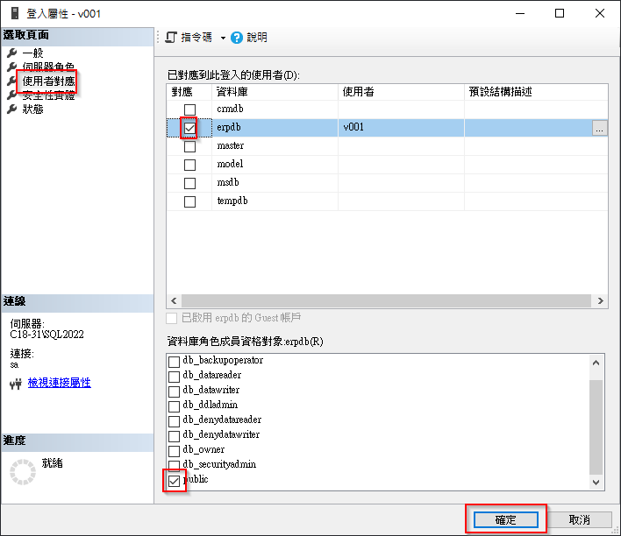Select the 安全性實體 page
621x536 pixels.
[48, 95]
